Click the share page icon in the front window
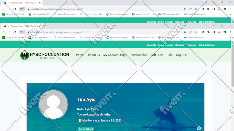The image size is (234, 131). (190, 32)
